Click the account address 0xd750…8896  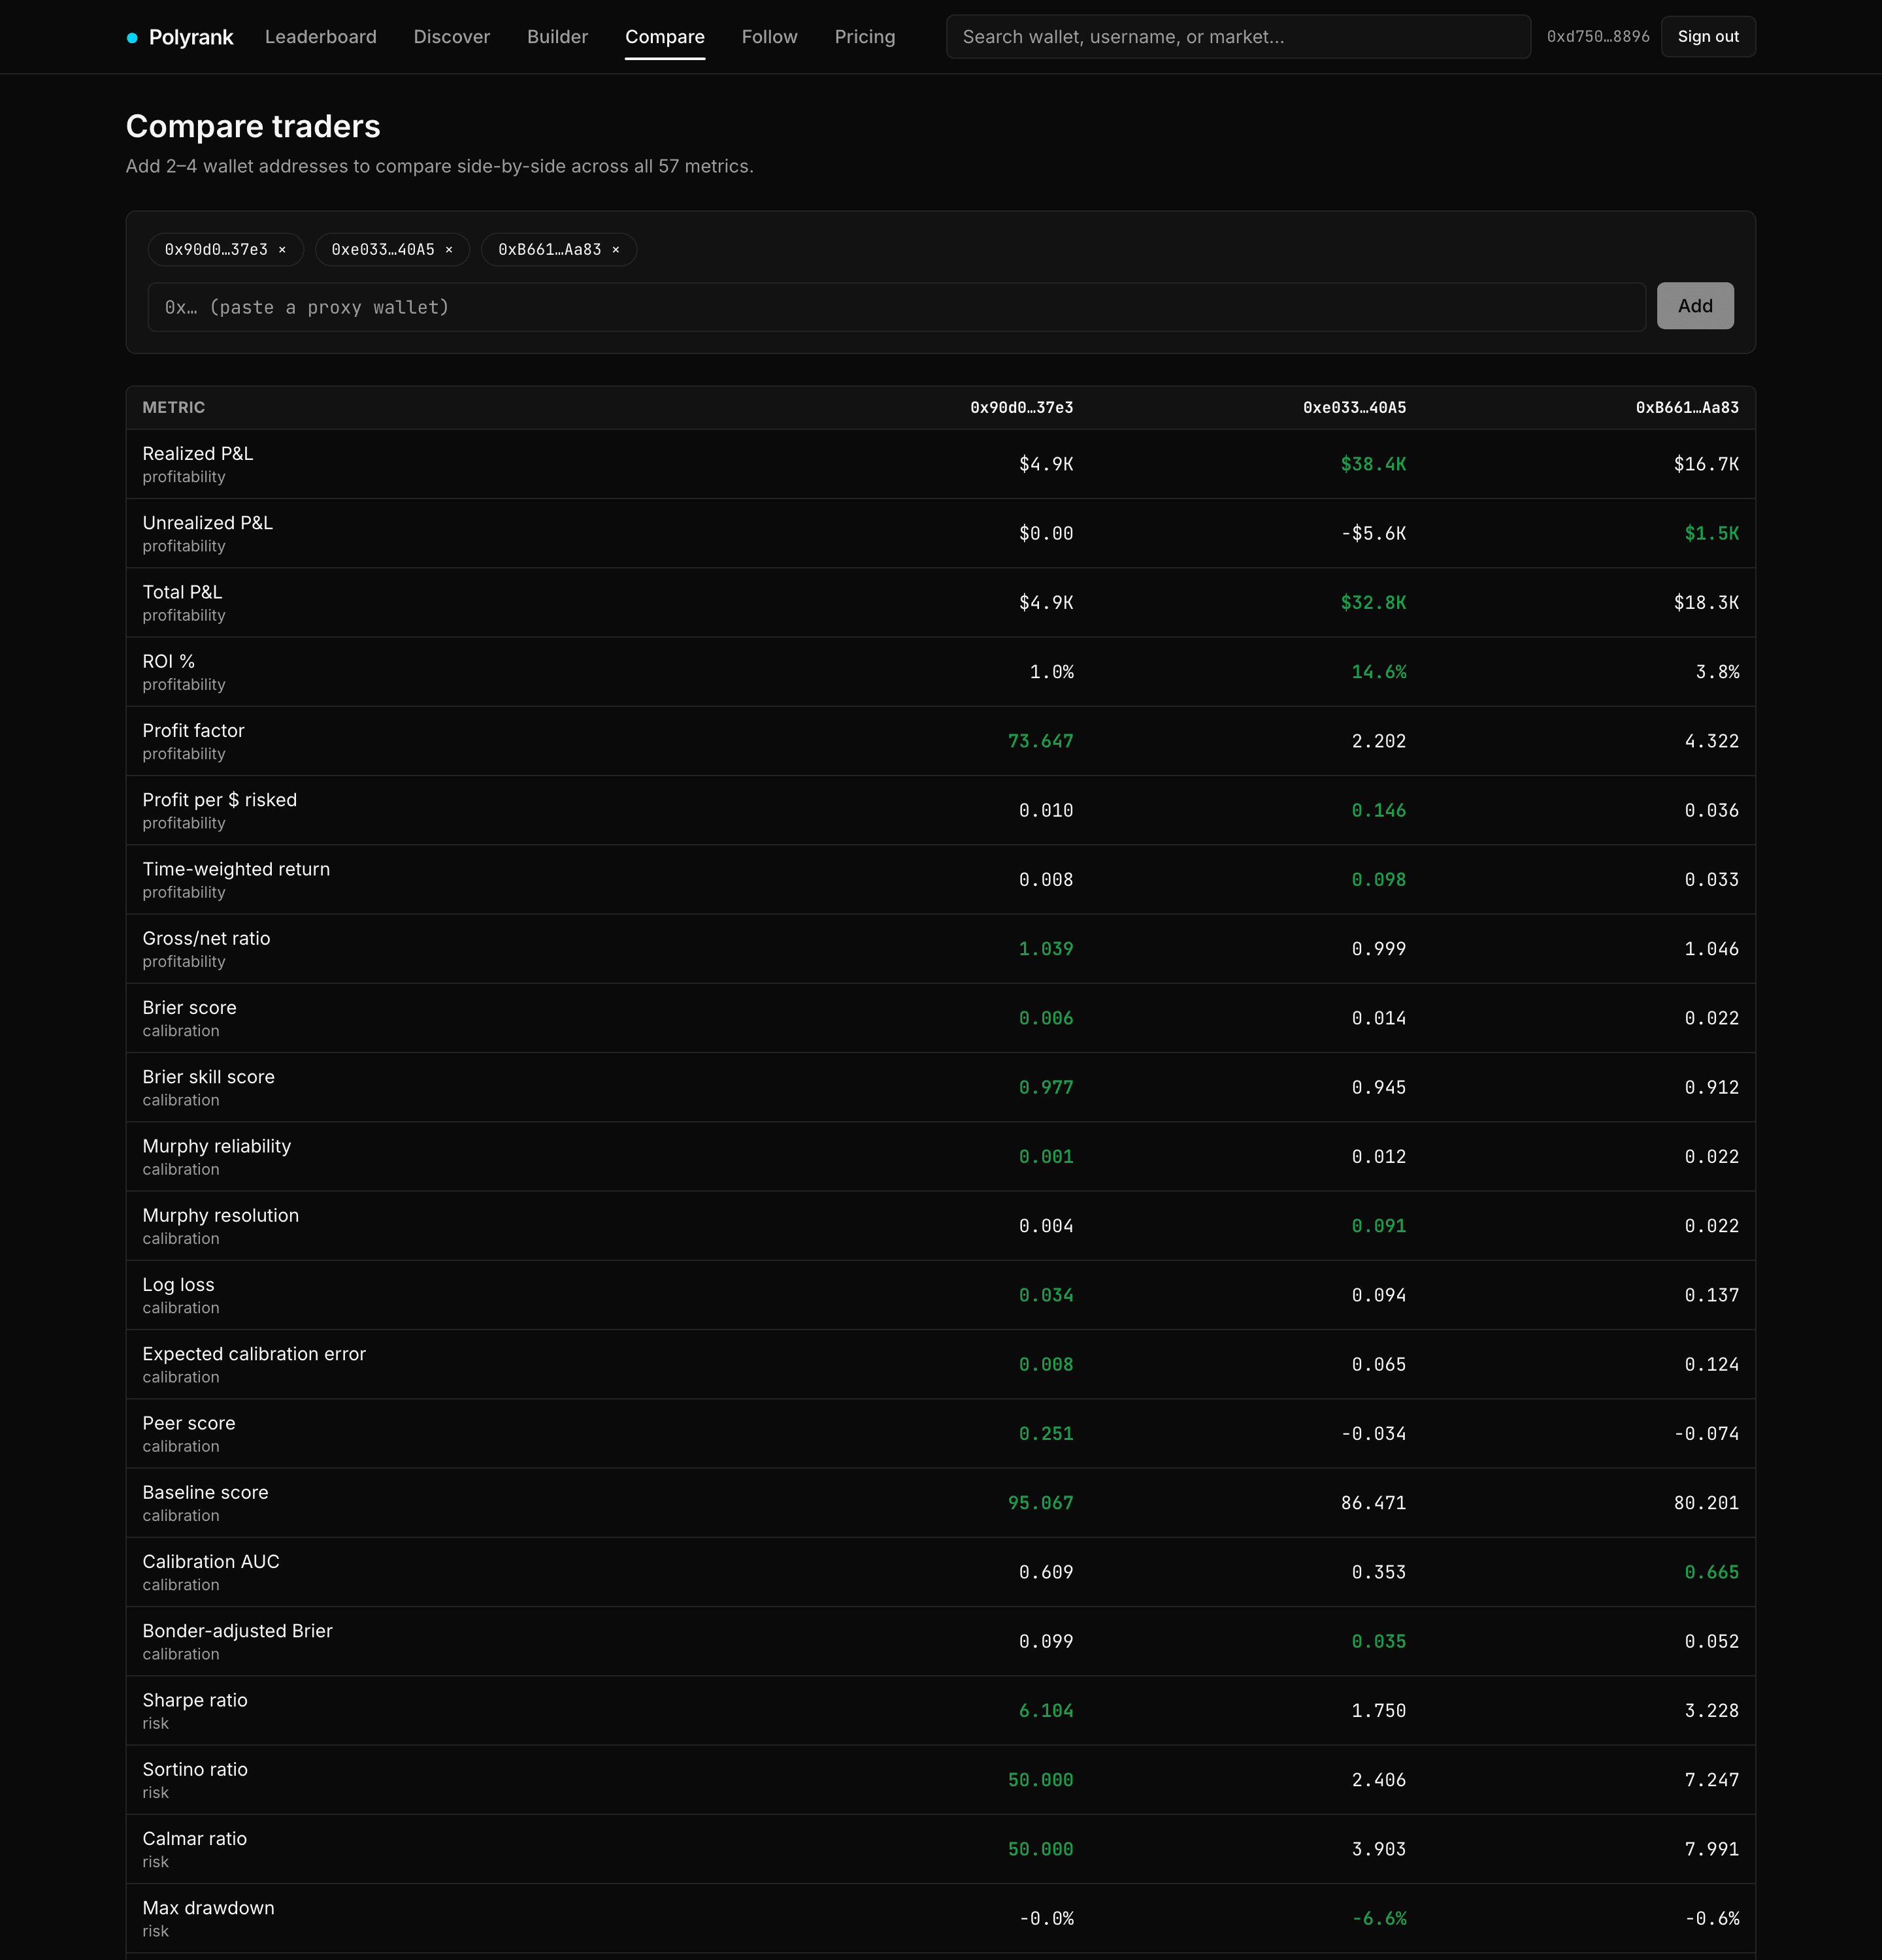point(1598,37)
